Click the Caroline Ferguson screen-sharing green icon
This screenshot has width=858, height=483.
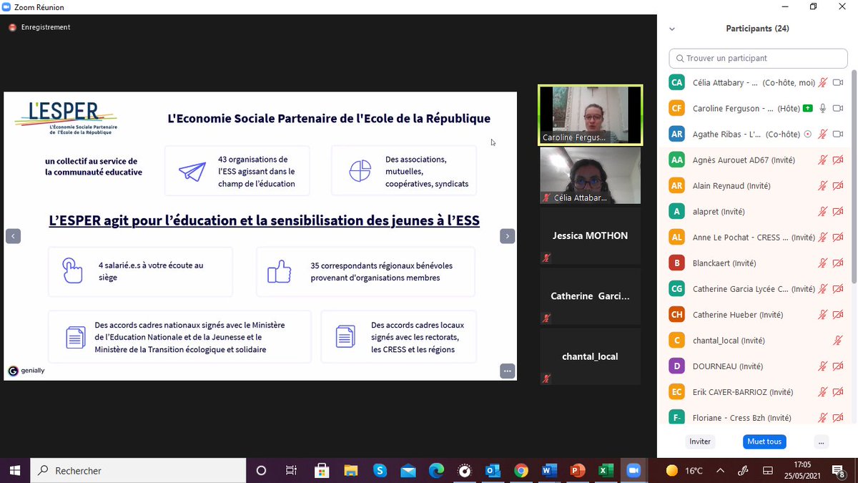tap(807, 108)
